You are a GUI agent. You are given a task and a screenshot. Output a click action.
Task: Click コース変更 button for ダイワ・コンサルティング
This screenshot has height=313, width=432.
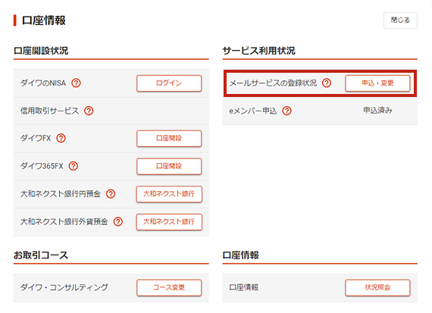pos(169,287)
